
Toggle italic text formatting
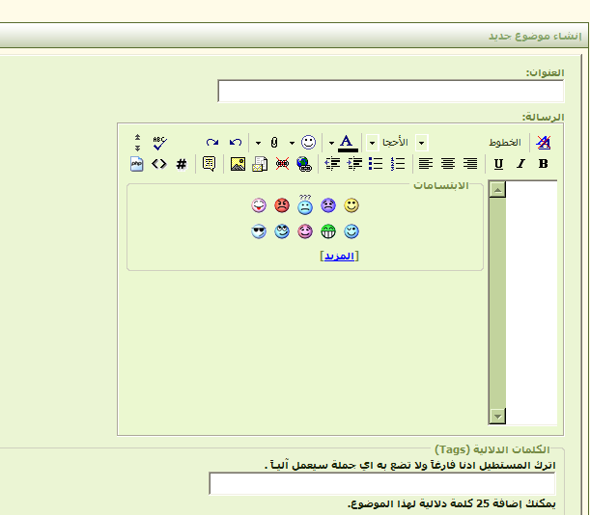[521, 164]
